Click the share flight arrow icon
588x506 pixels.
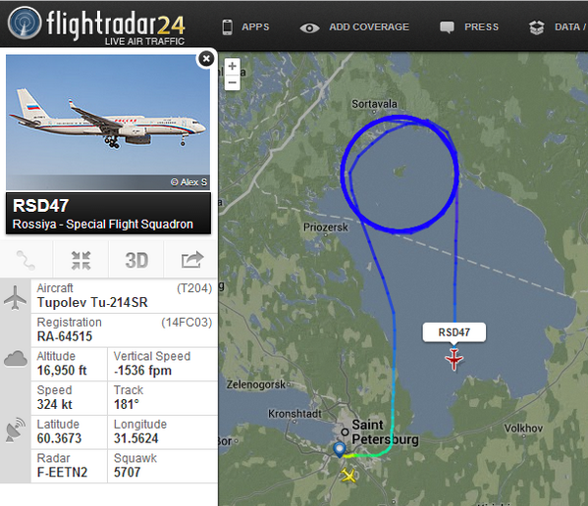tap(191, 260)
